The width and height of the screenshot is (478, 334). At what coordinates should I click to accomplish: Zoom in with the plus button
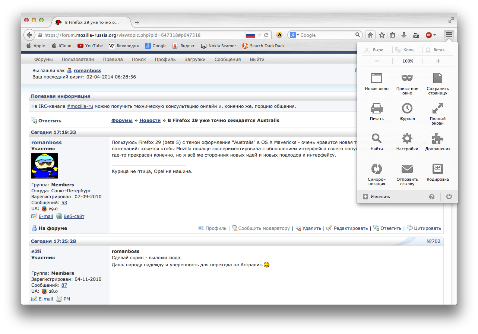[x=438, y=61]
